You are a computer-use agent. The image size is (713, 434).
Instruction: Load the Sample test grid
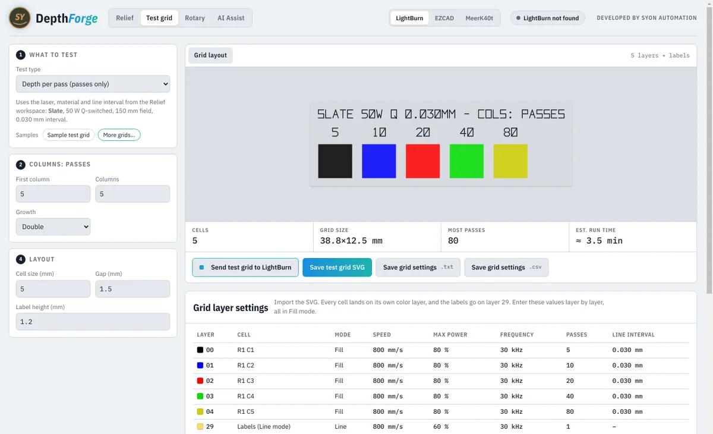click(68, 135)
